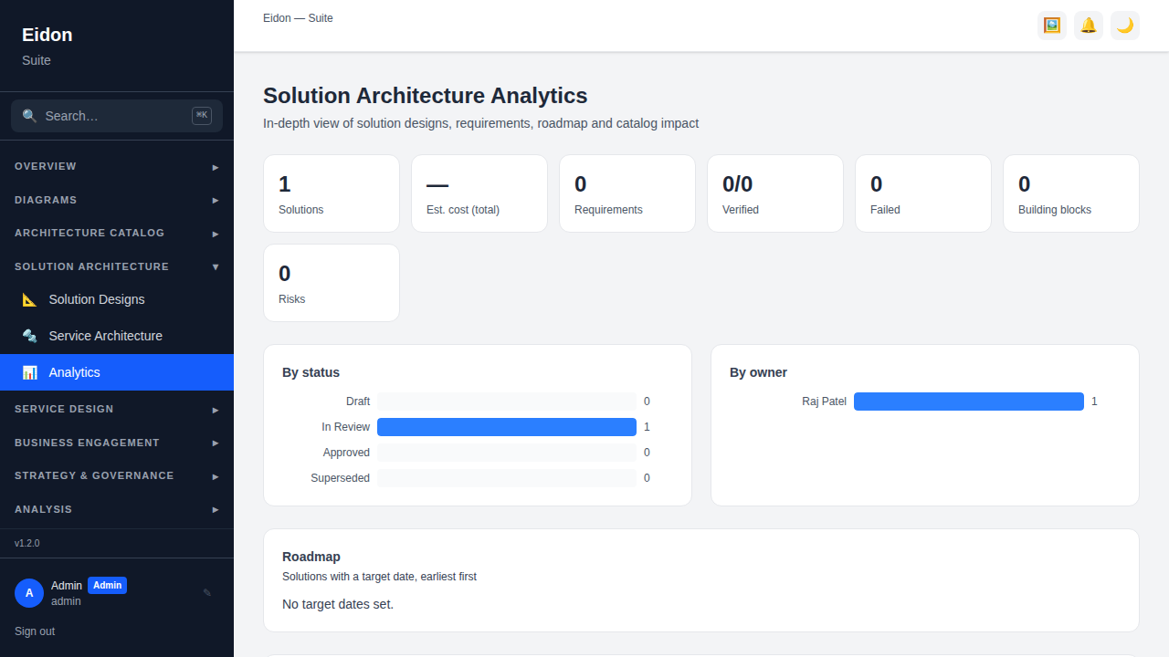Click the 'Solution Architecture Analytics' page title
The image size is (1169, 657).
[426, 96]
